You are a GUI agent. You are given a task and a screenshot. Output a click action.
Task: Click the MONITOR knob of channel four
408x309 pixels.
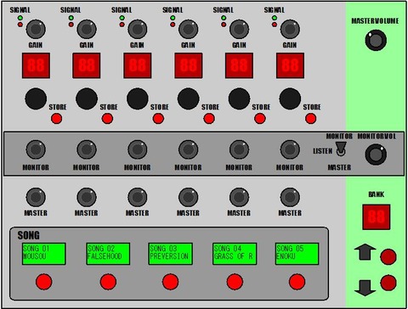189,149
